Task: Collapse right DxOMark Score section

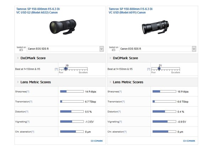Action: 110,58
